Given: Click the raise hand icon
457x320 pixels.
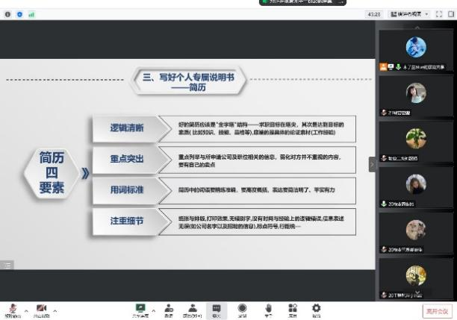Looking at the screenshot, I should (x=267, y=307).
